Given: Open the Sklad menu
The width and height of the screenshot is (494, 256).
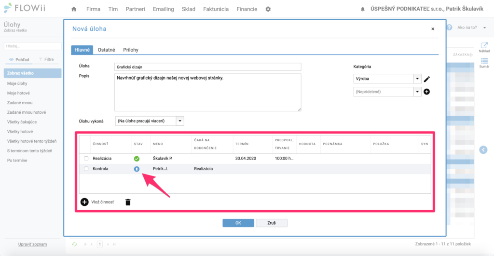Looking at the screenshot, I should point(189,9).
